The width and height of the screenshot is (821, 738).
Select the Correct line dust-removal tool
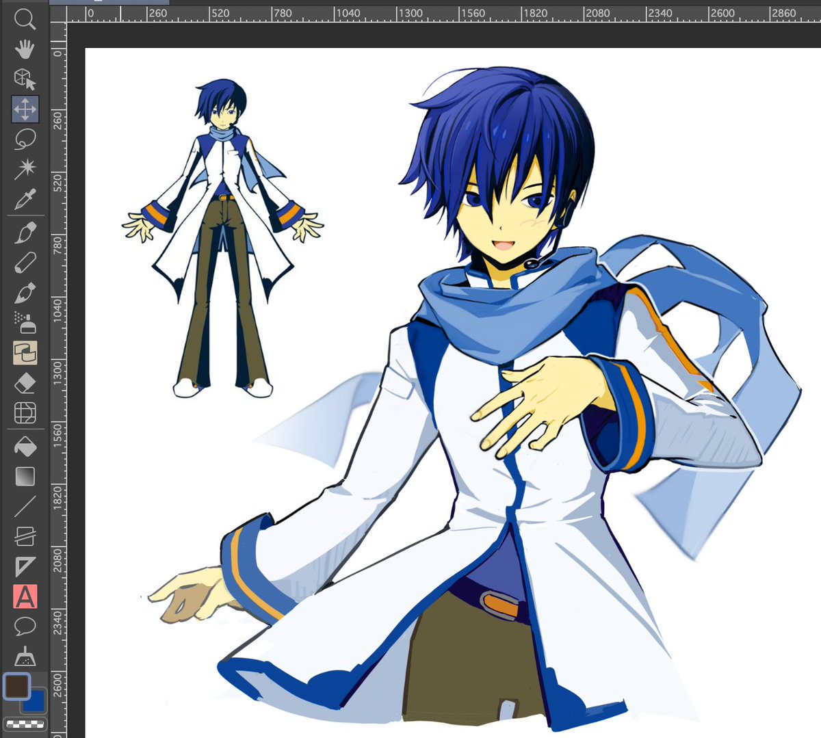[25, 657]
